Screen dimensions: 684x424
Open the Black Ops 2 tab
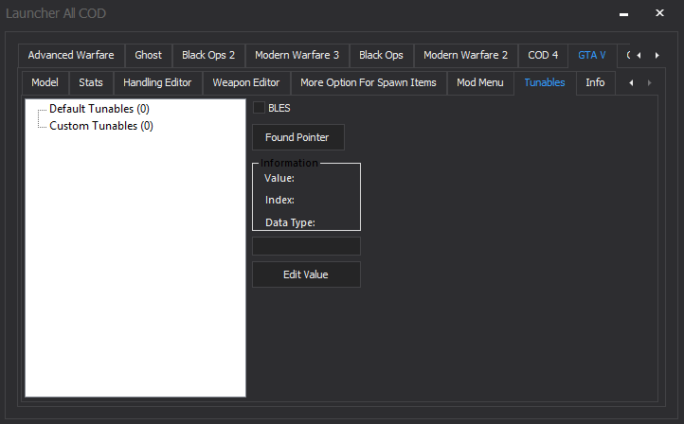click(208, 55)
